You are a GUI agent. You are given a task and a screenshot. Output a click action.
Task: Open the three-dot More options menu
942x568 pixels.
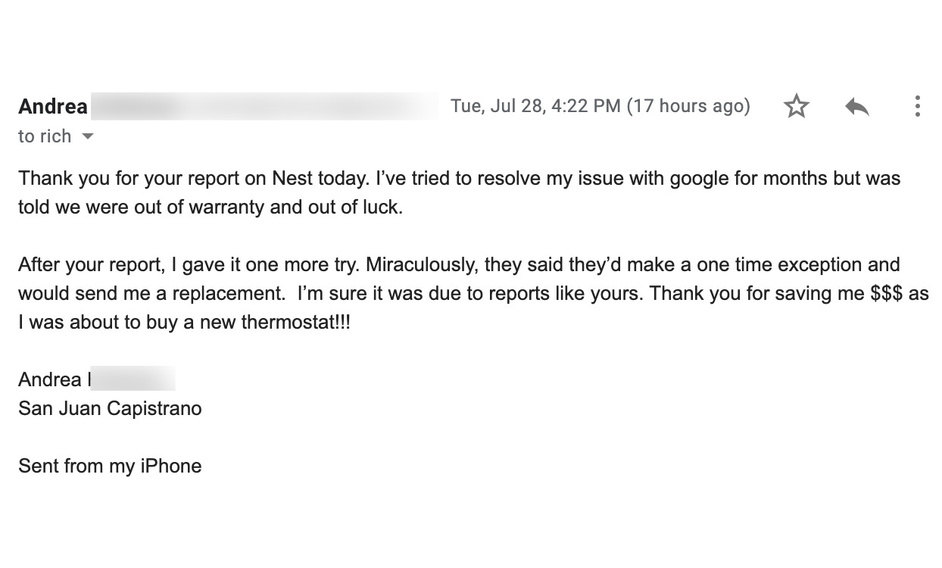pos(917,106)
